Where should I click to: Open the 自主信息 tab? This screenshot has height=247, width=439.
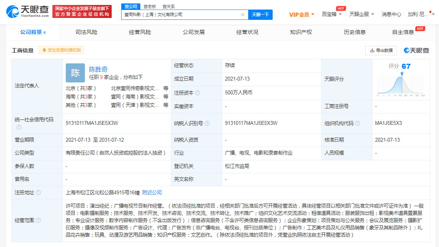(403, 32)
